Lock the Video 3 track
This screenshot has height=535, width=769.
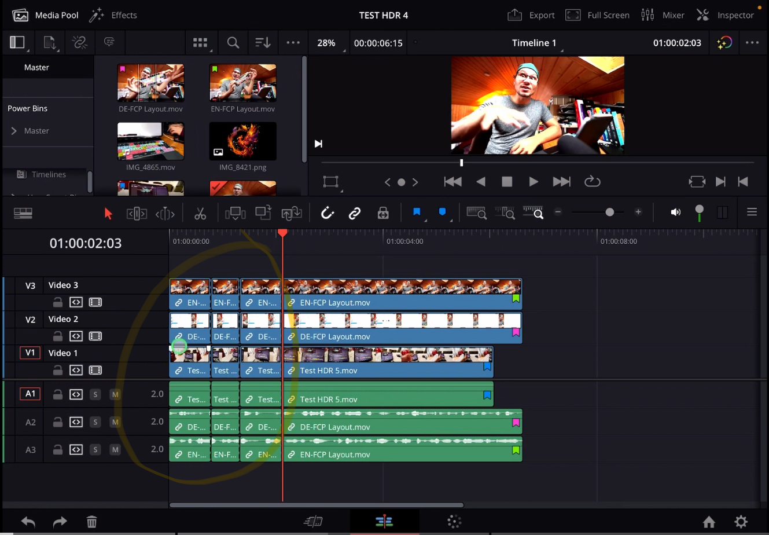pos(57,302)
